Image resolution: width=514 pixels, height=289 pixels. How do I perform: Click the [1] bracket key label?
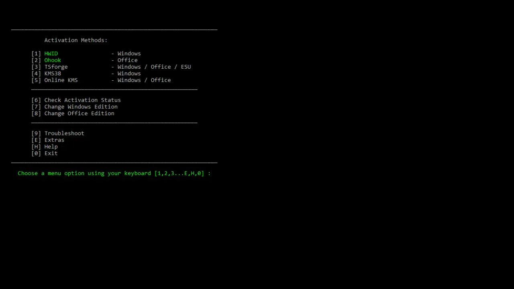(x=36, y=53)
